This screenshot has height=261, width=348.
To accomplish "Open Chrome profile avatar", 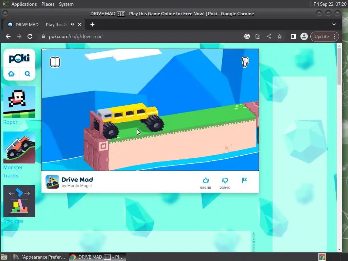I will [304, 36].
